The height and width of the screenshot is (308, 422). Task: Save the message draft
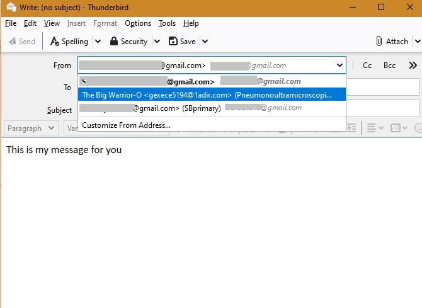pyautogui.click(x=182, y=42)
